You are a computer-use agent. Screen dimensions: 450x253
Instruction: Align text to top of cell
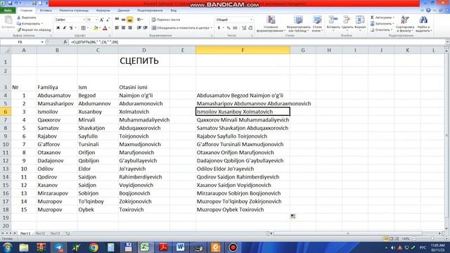[x=117, y=20]
